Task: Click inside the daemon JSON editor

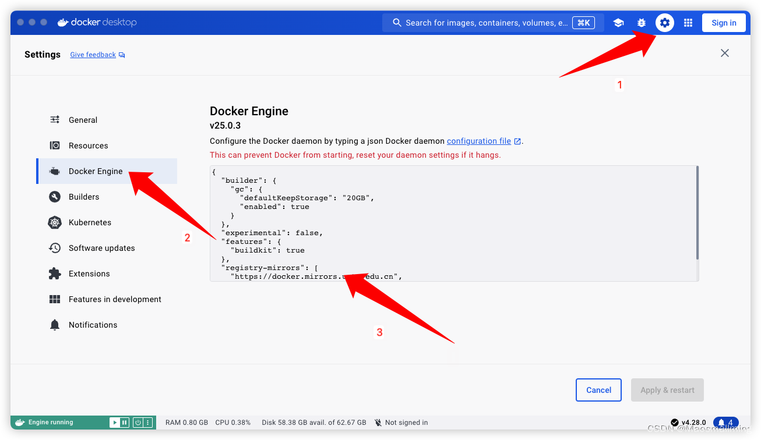Action: pos(454,223)
